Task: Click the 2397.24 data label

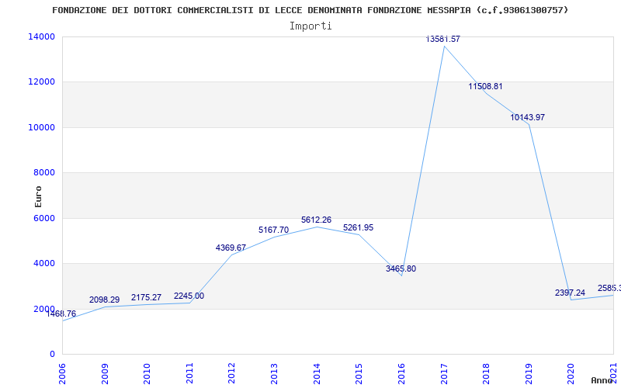Action: 570,293
